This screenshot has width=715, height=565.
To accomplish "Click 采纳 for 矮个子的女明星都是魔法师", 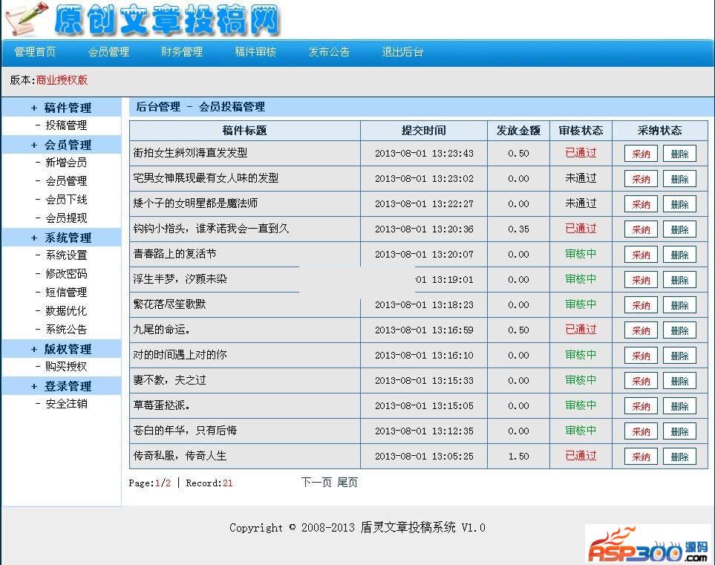I will (x=641, y=204).
